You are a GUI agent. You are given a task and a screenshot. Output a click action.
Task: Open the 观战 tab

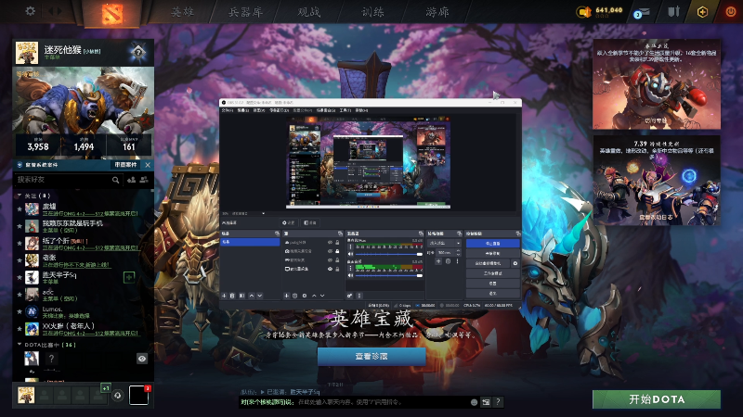coord(309,12)
